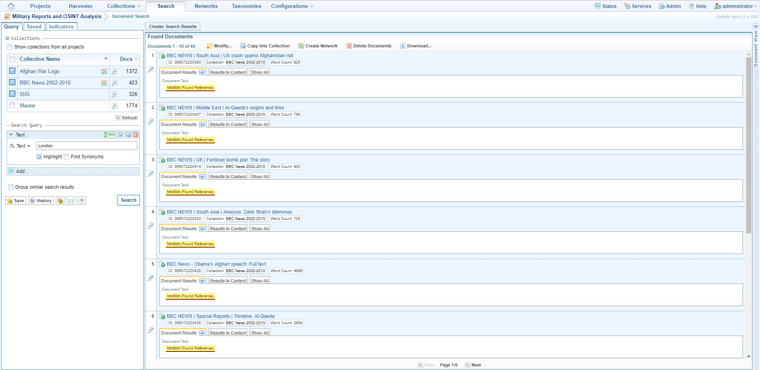Collapse the Text query section triangle
Image resolution: width=760 pixels, height=370 pixels.
point(11,135)
